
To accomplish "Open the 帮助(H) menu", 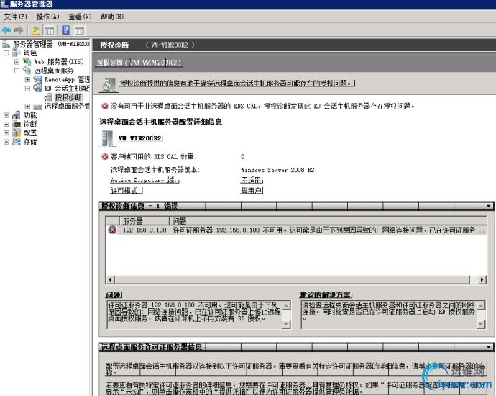I will pos(112,17).
